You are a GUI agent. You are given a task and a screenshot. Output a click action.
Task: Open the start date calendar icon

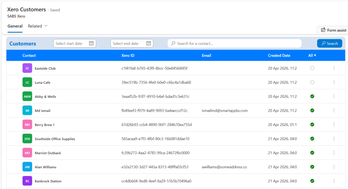[91, 43]
